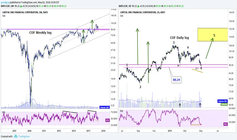Click the Vol label on weekly chart
The image size is (237, 140).
click(4, 16)
